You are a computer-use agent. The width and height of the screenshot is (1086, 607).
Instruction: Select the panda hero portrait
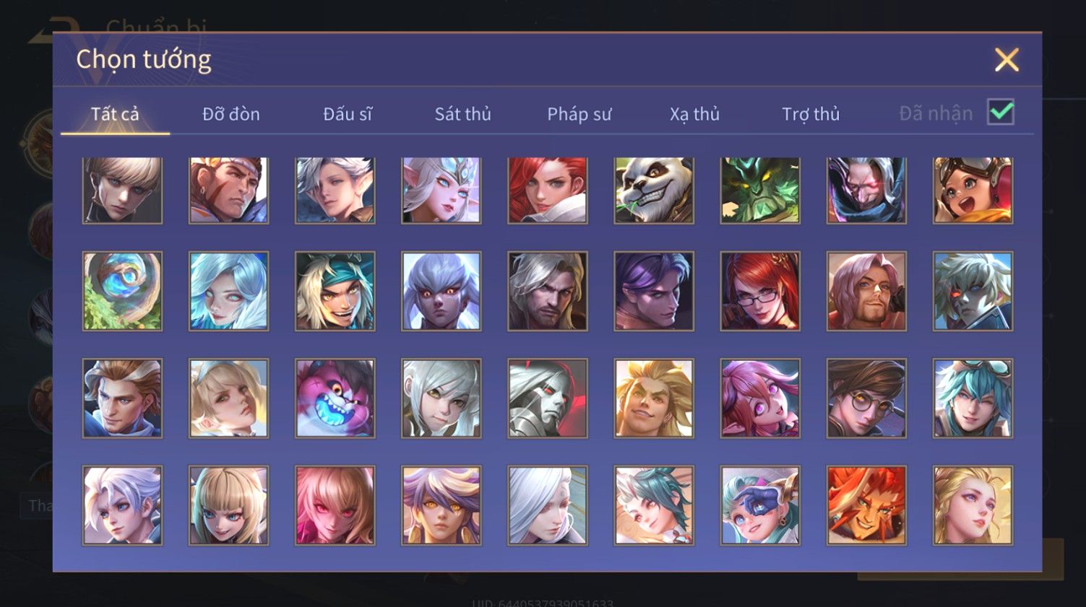click(654, 191)
